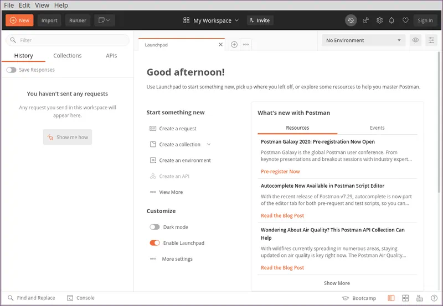
Task: Open the No Environment dropdown
Action: pos(363,40)
